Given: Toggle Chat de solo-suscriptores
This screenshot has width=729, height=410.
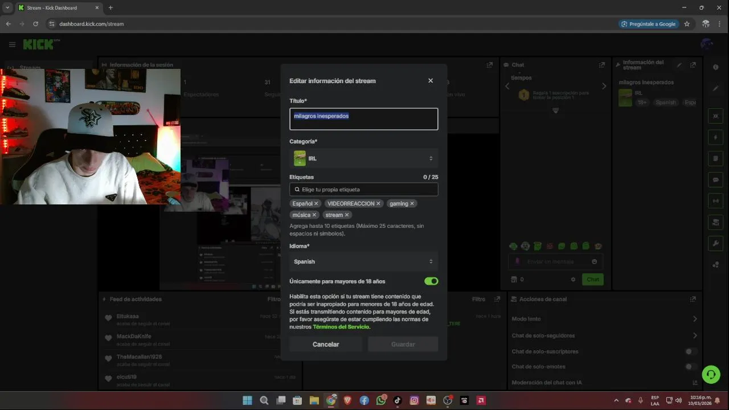Looking at the screenshot, I should point(691,351).
